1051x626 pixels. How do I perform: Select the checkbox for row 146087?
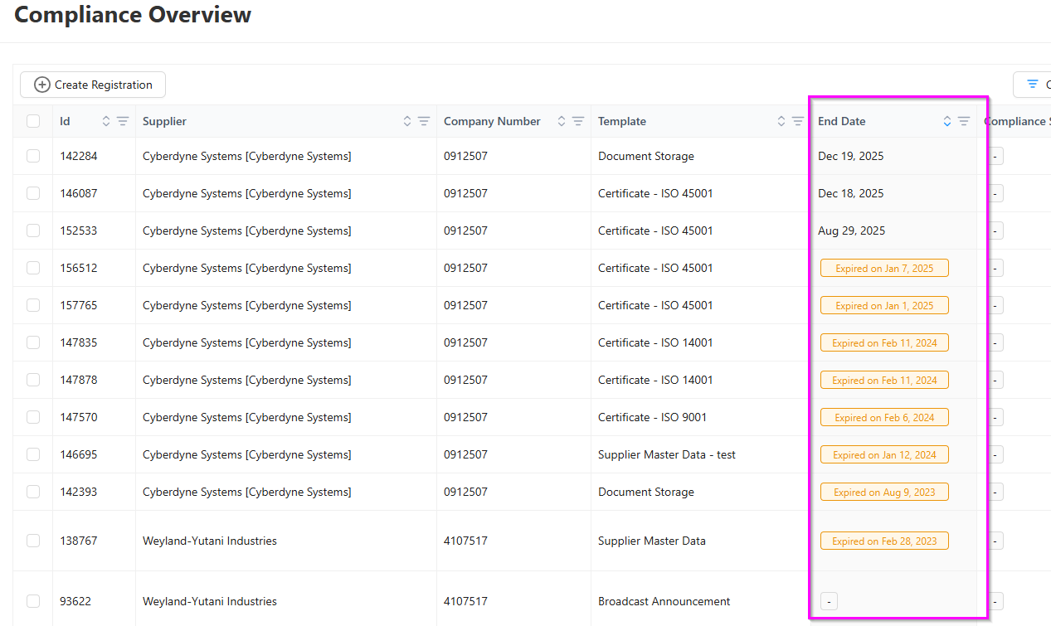33,193
